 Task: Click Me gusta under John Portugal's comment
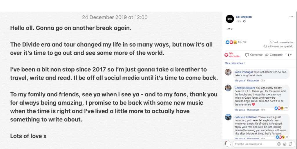point(240,80)
